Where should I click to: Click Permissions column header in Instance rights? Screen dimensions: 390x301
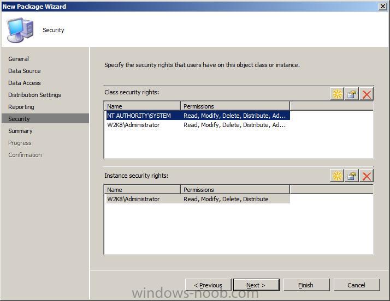pos(235,190)
